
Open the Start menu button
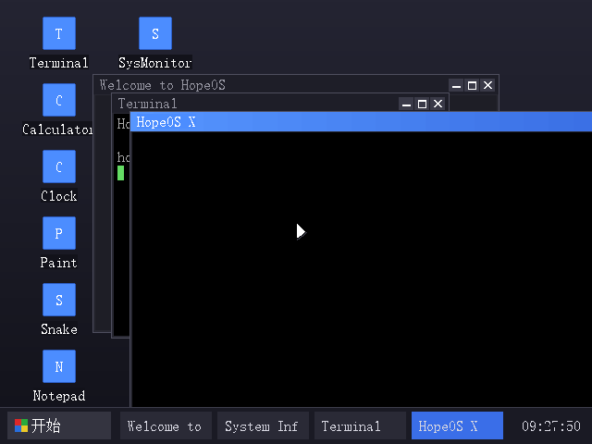click(59, 425)
